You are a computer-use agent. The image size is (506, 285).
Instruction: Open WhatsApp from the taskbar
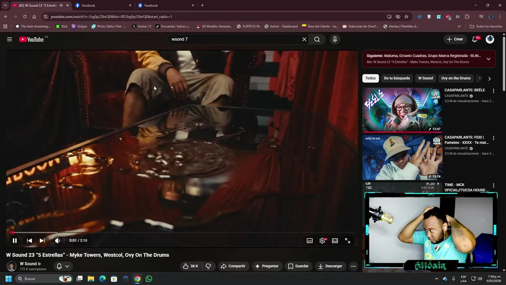pos(149,279)
